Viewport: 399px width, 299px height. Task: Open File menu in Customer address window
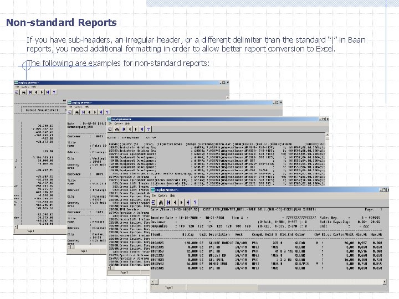point(70,107)
